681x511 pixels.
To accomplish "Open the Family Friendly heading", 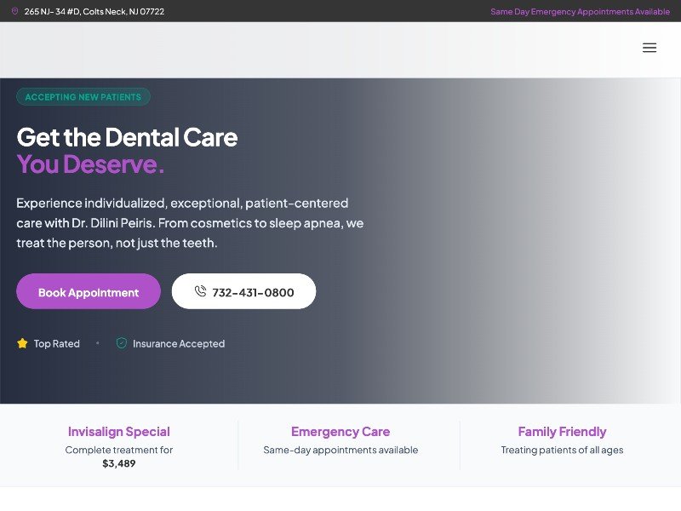I will (x=562, y=432).
